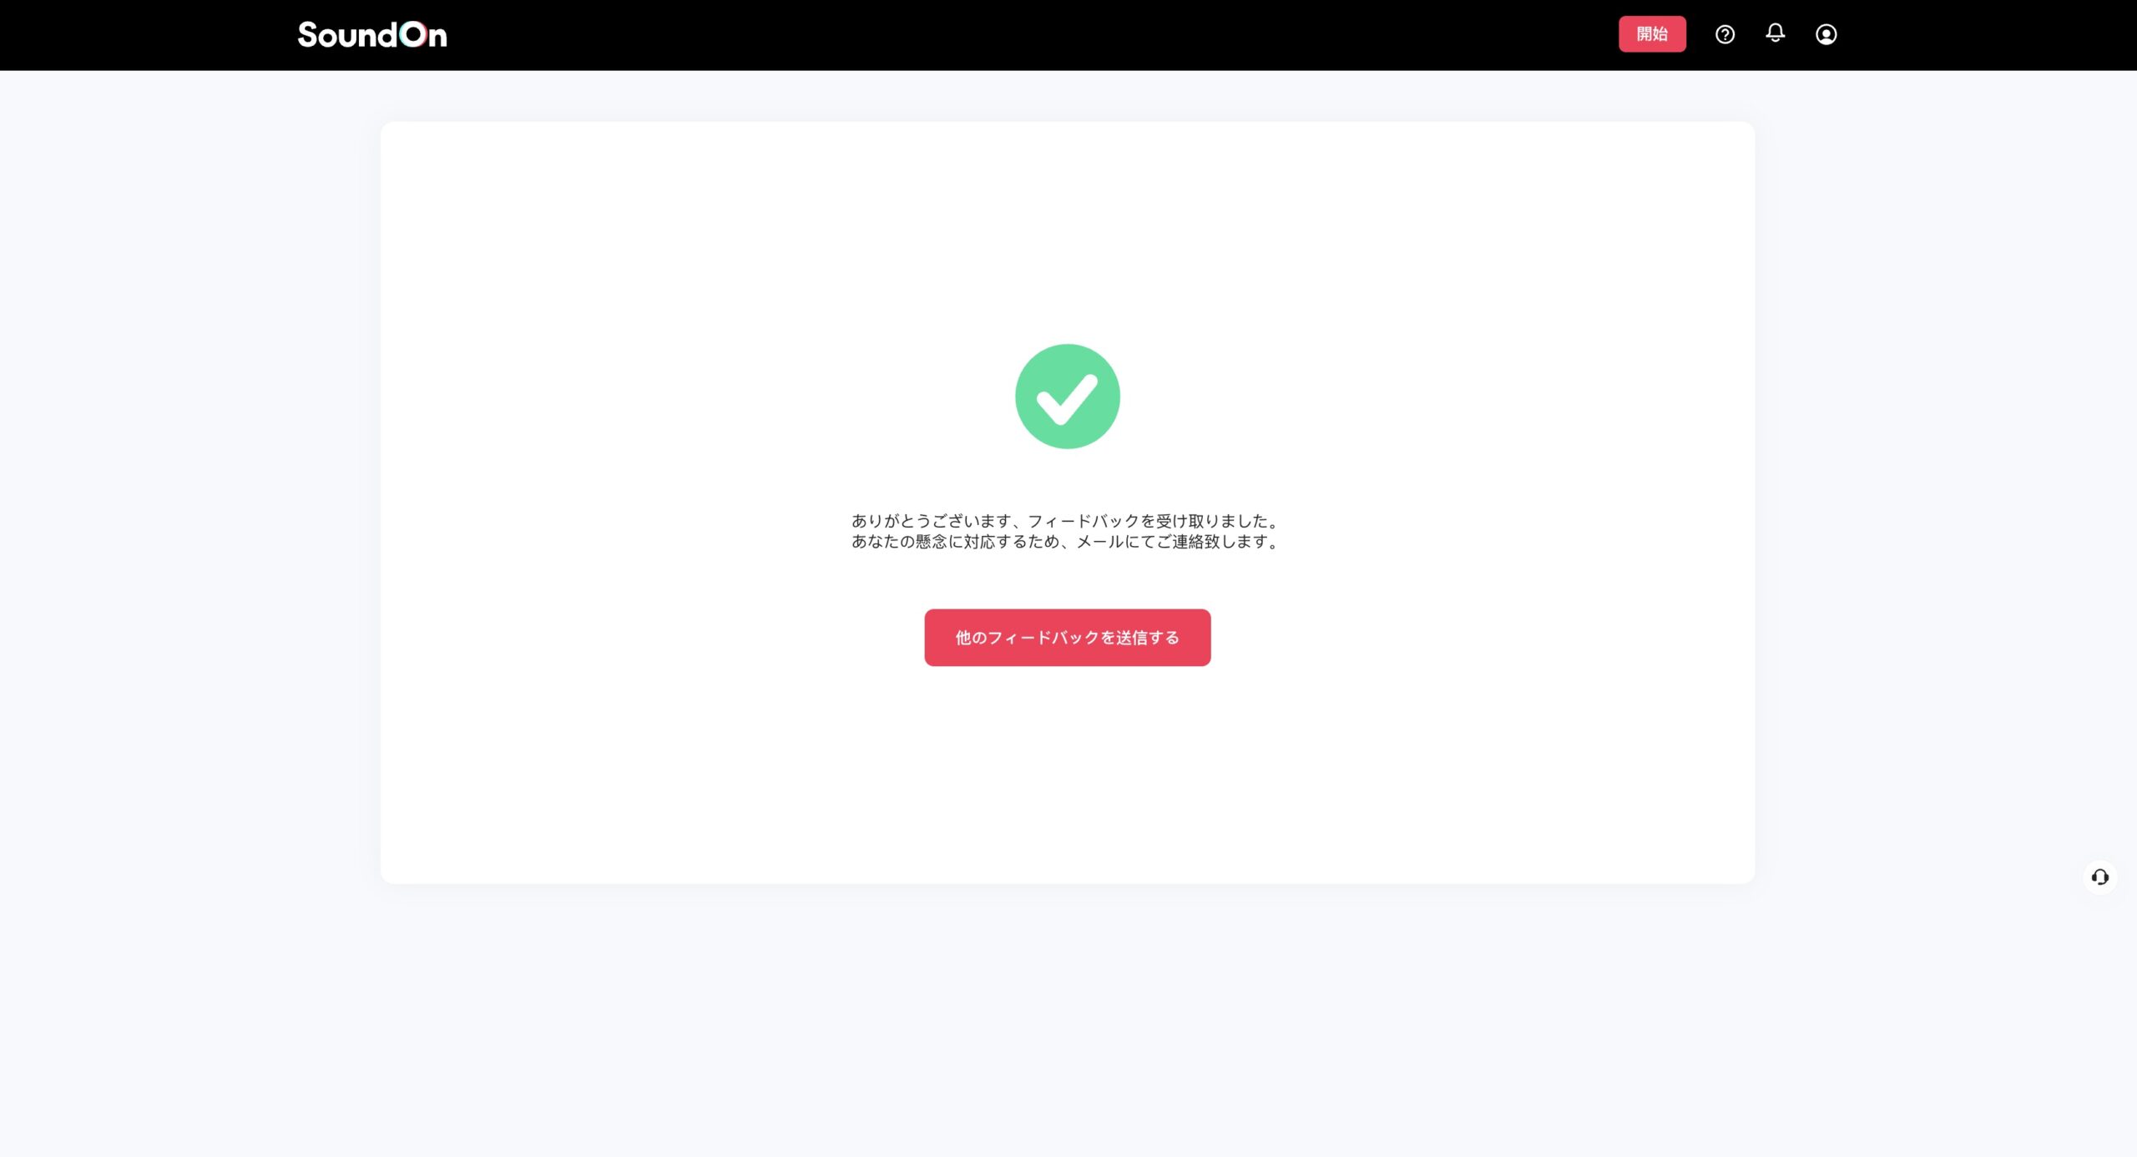
Task: Go home via the SoundOn logo
Action: [x=372, y=34]
